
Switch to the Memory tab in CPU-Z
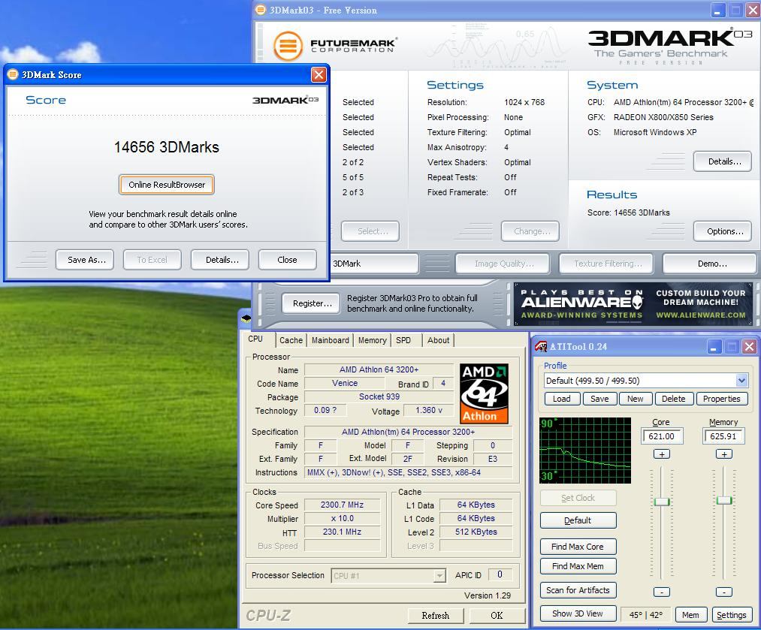[x=373, y=340]
